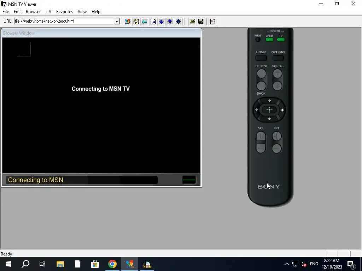Click the open folder toolbar icon
This screenshot has width=362, height=271.
click(192, 22)
